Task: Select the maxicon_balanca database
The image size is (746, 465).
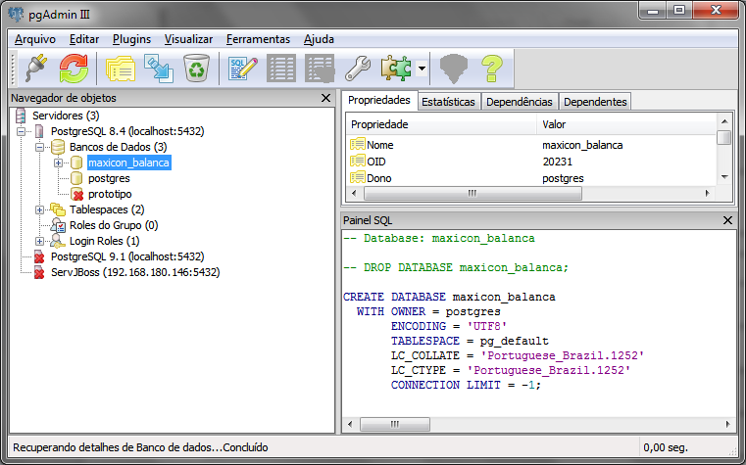Action: 128,163
